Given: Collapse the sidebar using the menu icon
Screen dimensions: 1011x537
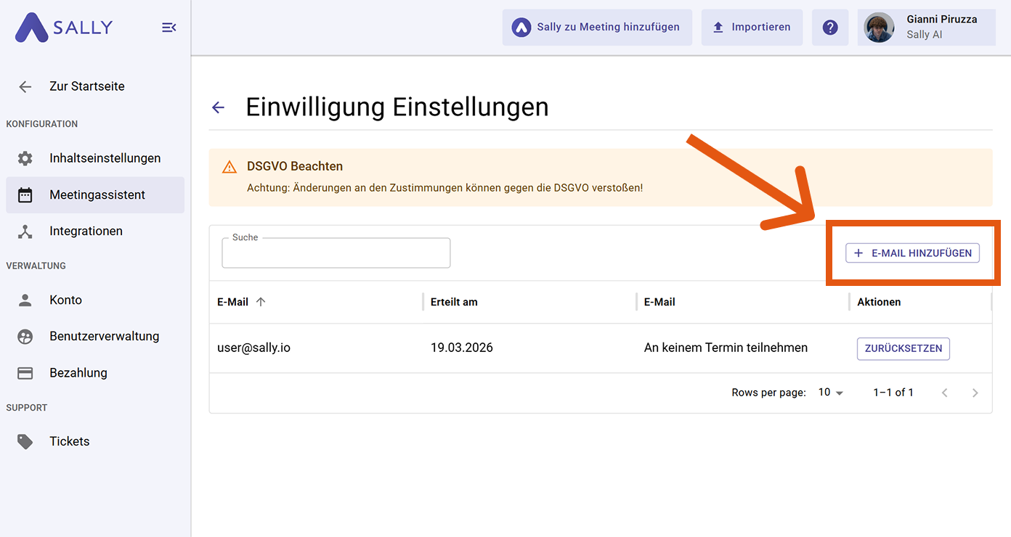Looking at the screenshot, I should pos(168,28).
